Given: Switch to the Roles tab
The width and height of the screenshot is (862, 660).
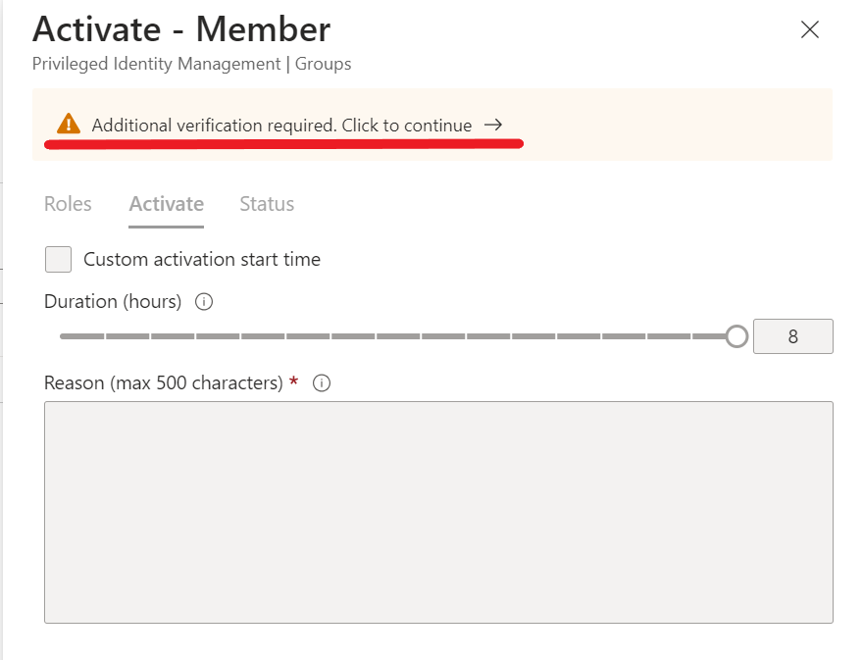Looking at the screenshot, I should [x=68, y=204].
